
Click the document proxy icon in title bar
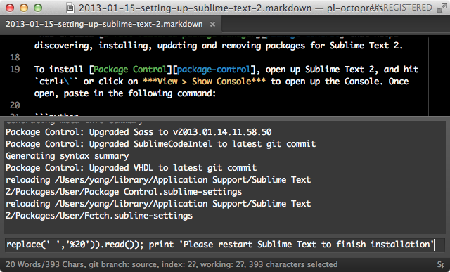click(70, 8)
